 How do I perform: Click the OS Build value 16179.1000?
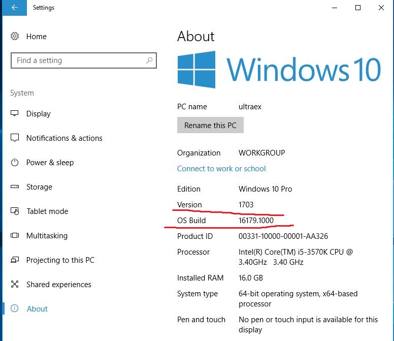click(256, 221)
